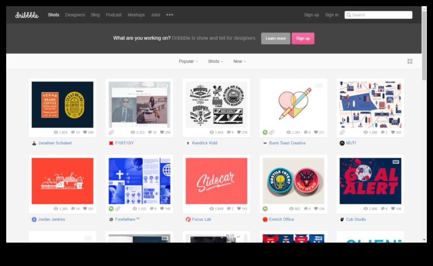Image resolution: width=433 pixels, height=266 pixels.
Task: Click the attachment link icon on FANTASY shot
Action: 111,132
